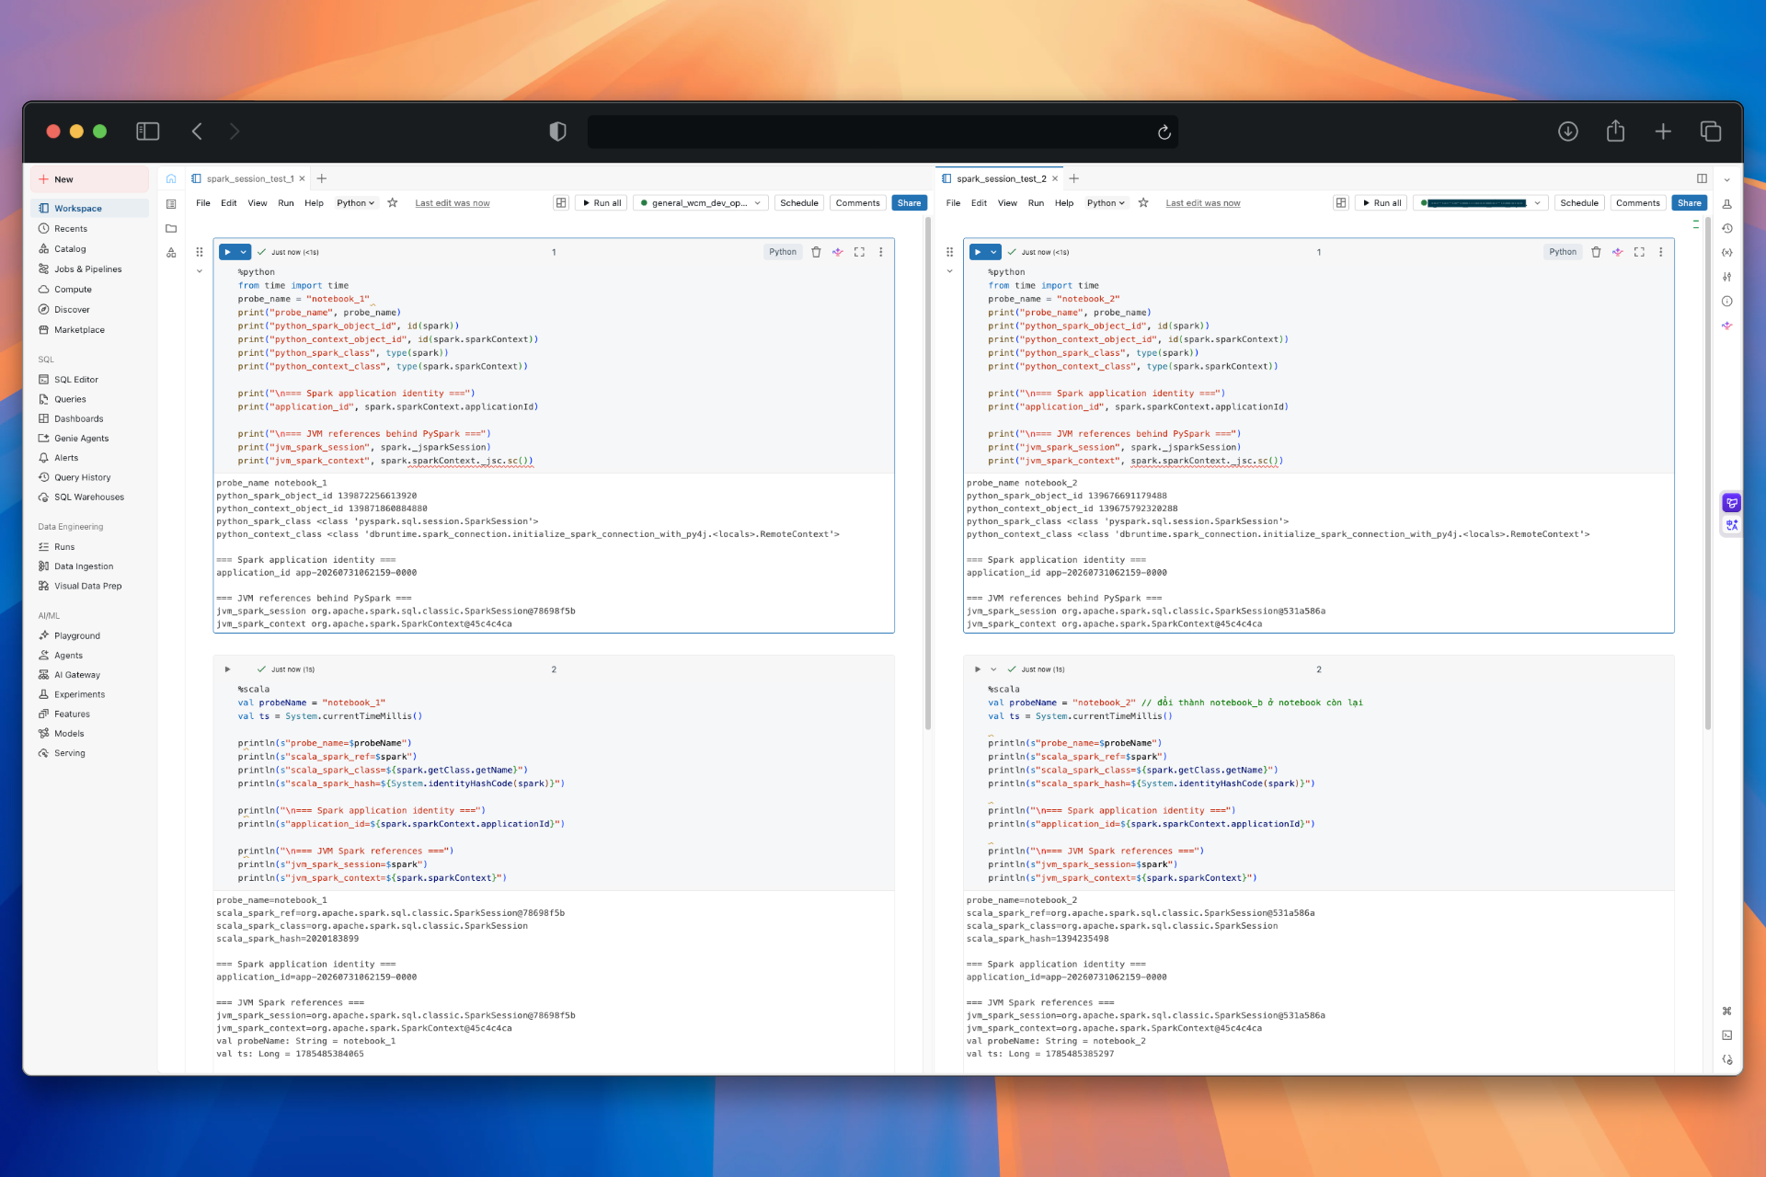The height and width of the screenshot is (1177, 1766).
Task: Open notebook settings sliders icon in right sidebar
Action: 1727,277
